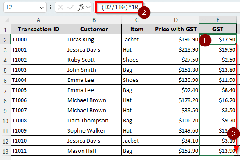The height and width of the screenshot is (160, 240).
Task: Select row 13 header
Action: click(6, 151)
